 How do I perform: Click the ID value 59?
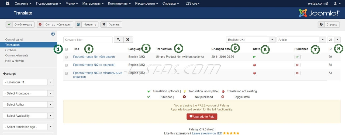pyautogui.click(x=330, y=57)
